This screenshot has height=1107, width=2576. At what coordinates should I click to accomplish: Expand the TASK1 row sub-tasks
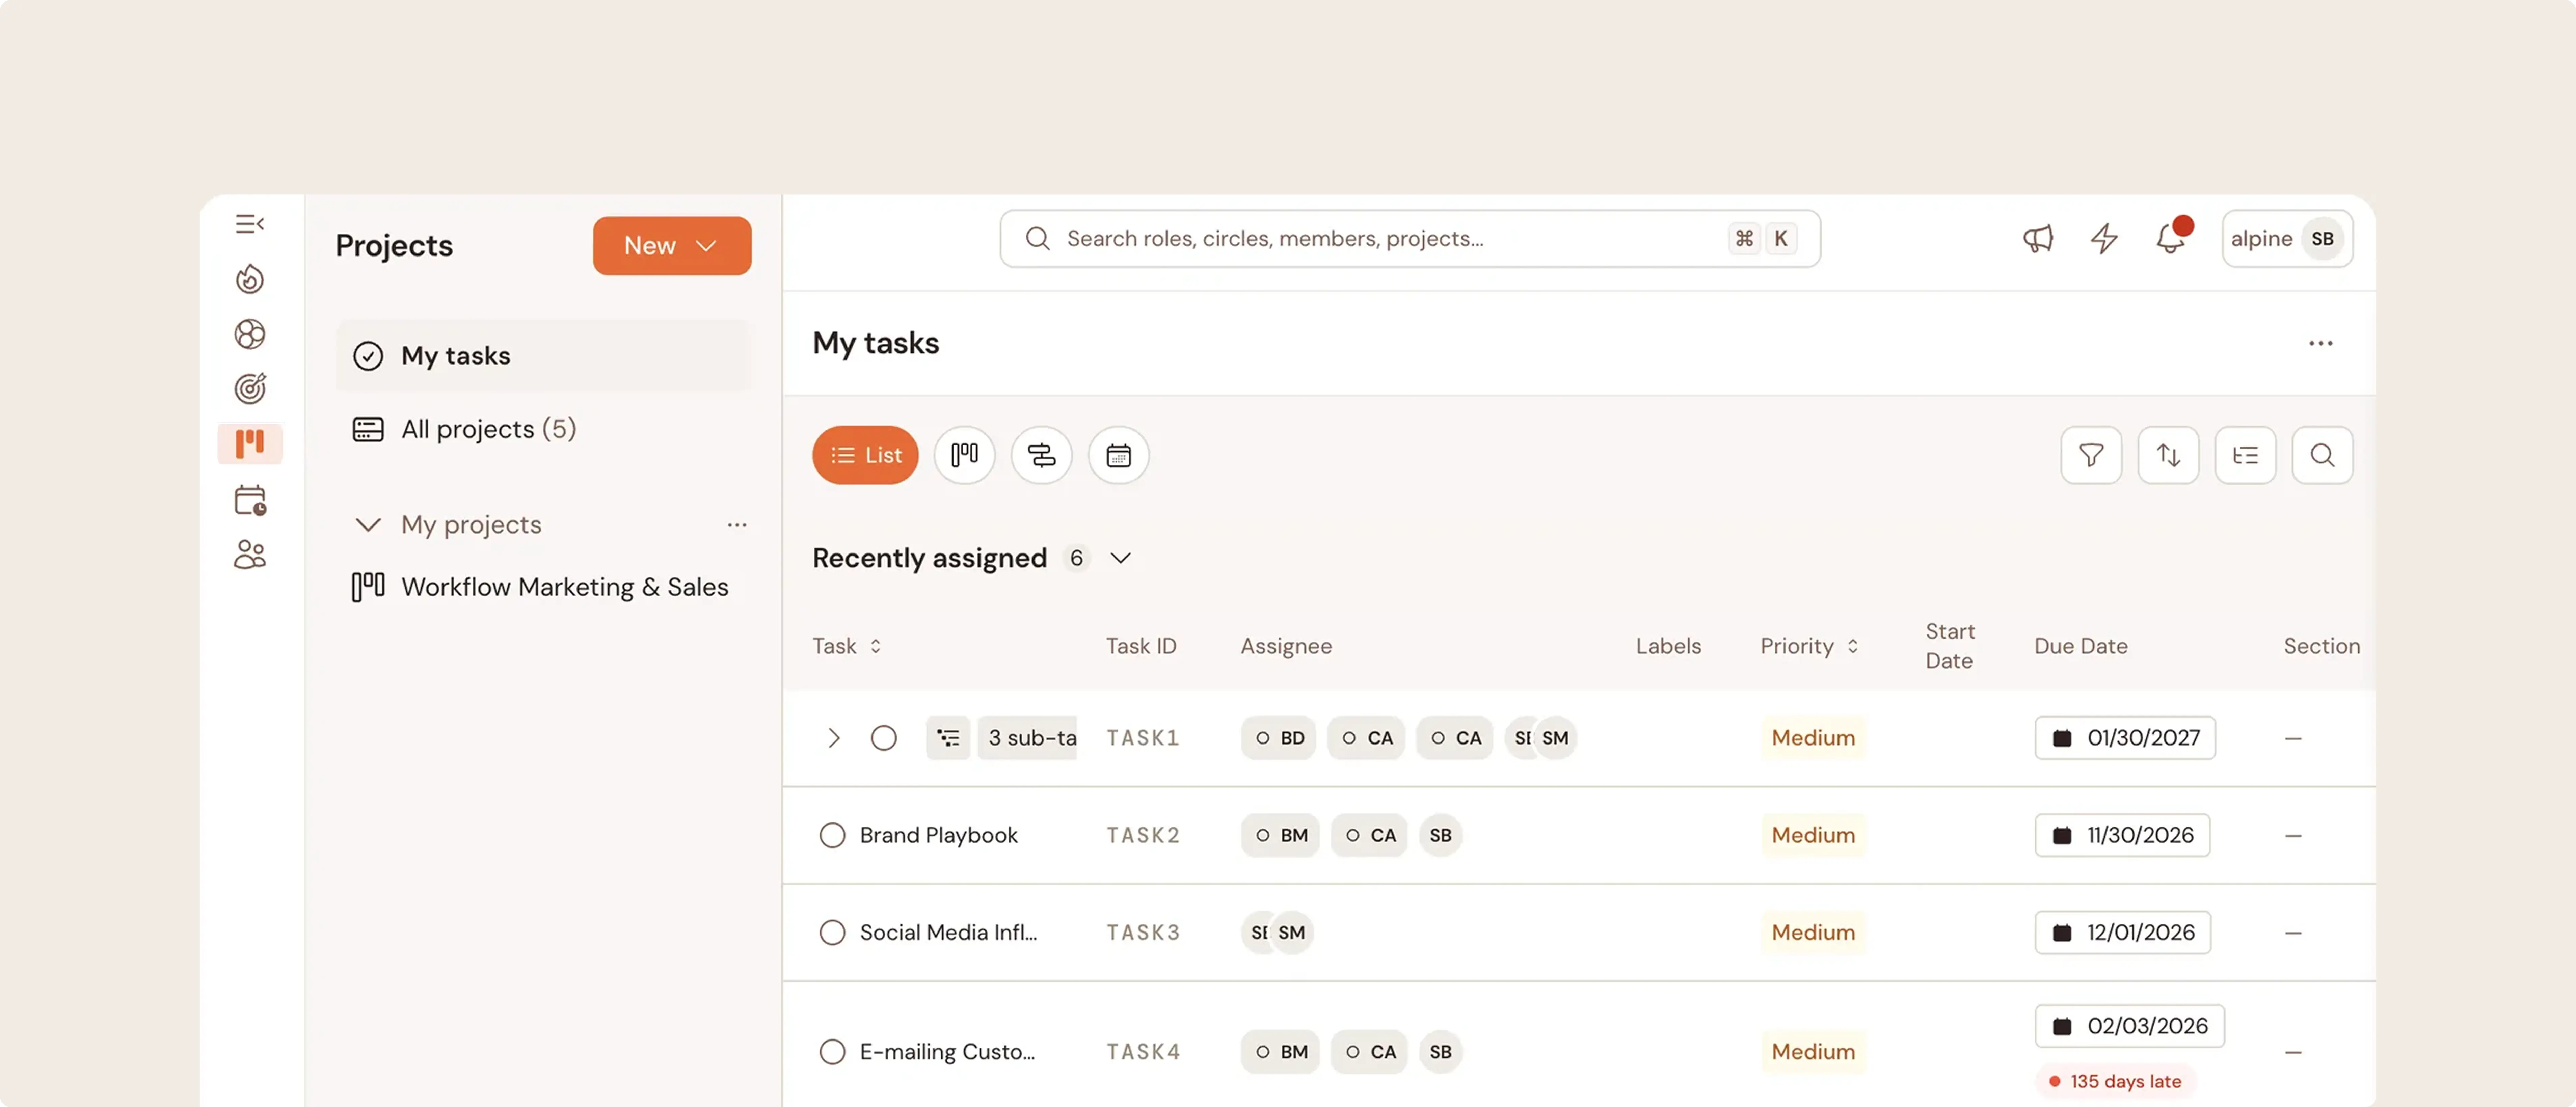pyautogui.click(x=834, y=738)
